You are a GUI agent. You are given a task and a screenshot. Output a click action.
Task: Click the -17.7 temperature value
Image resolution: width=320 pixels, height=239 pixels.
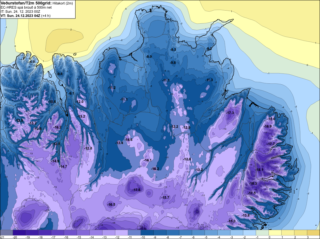tap(271, 144)
